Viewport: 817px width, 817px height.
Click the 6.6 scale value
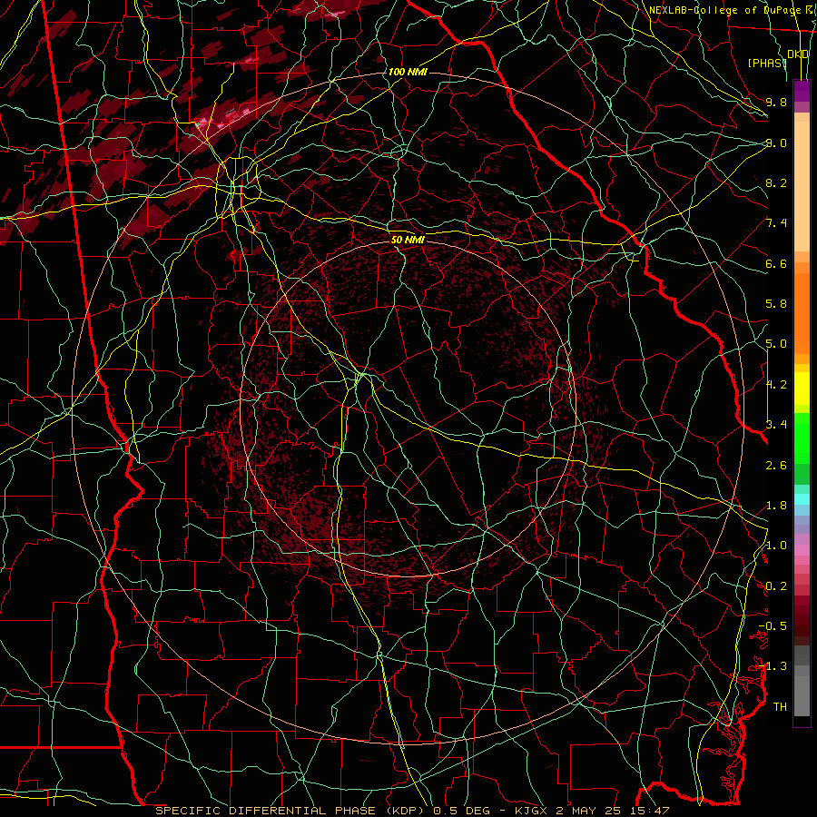[776, 263]
